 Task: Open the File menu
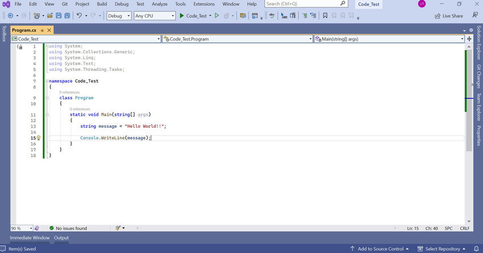(18, 4)
